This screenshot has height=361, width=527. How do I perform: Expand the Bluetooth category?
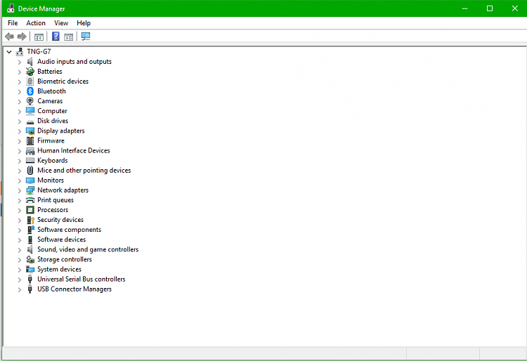click(20, 92)
